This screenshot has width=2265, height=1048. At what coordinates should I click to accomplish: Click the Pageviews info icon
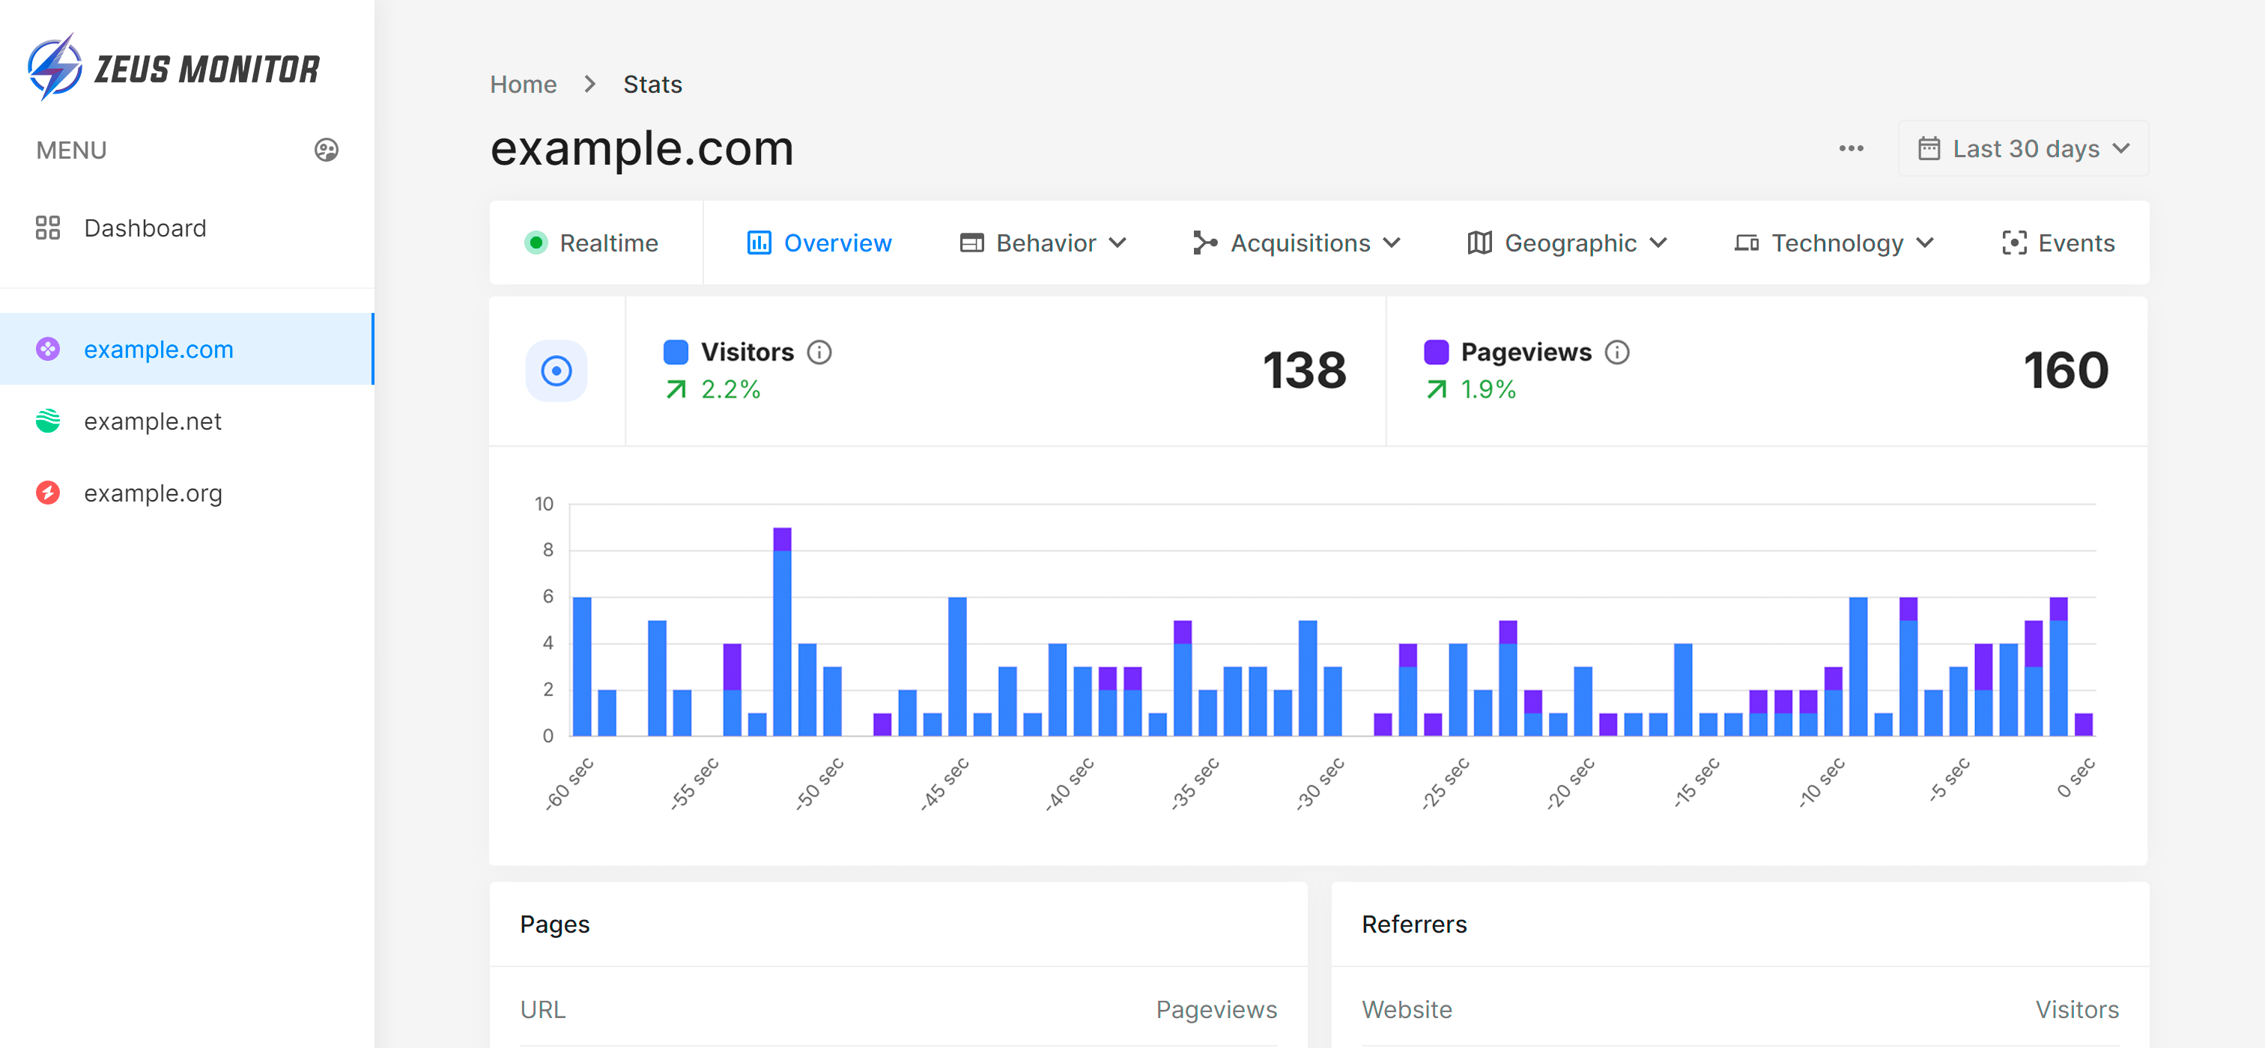tap(1617, 353)
